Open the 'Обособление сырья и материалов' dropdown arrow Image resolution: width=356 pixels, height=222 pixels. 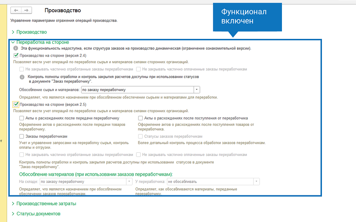coord(197,90)
